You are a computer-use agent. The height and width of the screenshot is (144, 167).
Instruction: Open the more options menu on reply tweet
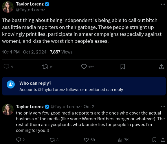click(163, 107)
